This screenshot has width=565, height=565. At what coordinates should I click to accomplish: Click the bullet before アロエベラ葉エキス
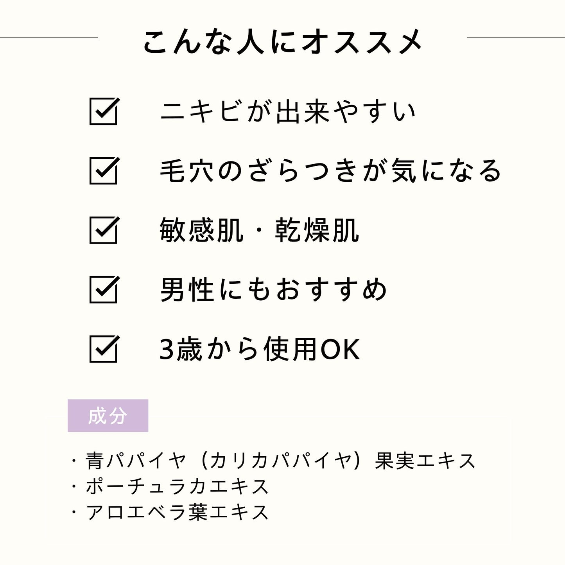coord(73,512)
